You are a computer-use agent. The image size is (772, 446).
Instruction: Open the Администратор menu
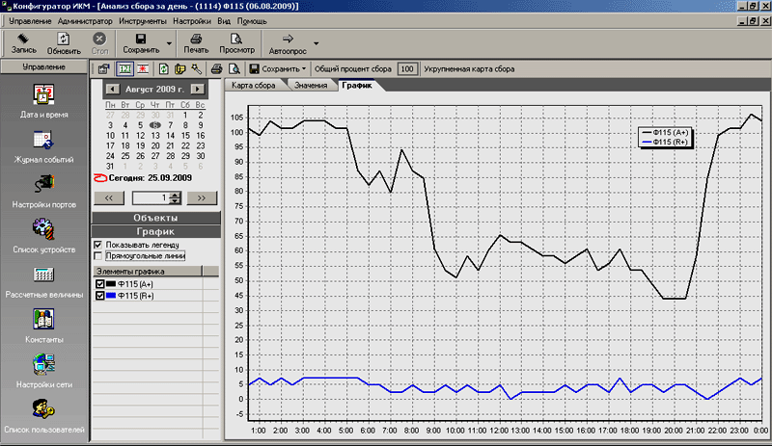tap(85, 21)
